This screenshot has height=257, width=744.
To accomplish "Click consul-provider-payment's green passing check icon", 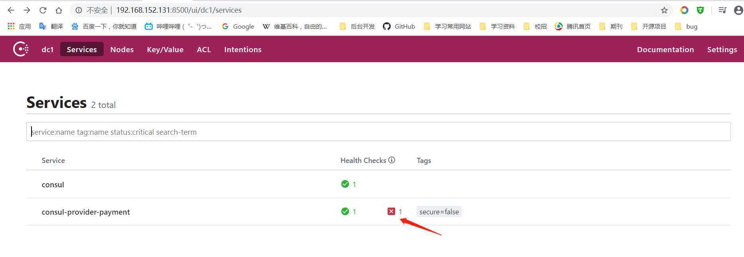I will pos(345,211).
